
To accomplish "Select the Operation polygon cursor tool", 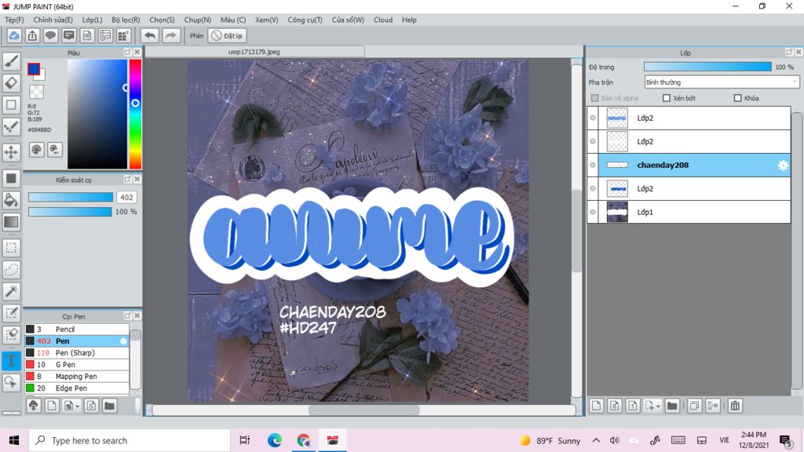I will click(11, 382).
